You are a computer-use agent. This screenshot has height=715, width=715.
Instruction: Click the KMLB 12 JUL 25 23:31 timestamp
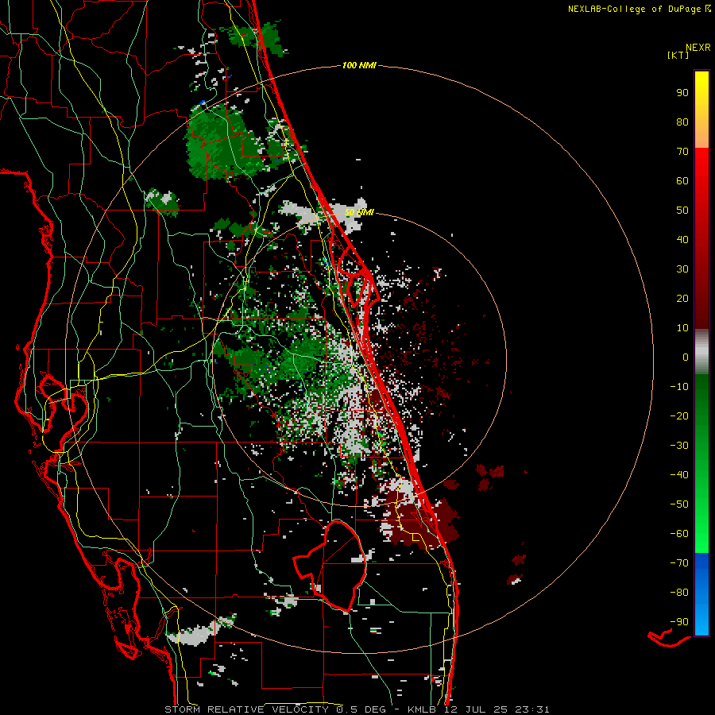[478, 709]
